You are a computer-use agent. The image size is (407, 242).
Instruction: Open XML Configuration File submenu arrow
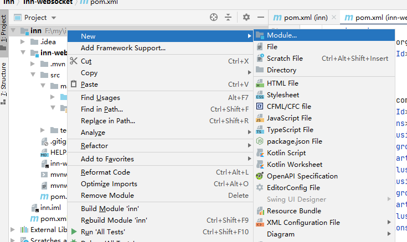click(x=389, y=222)
